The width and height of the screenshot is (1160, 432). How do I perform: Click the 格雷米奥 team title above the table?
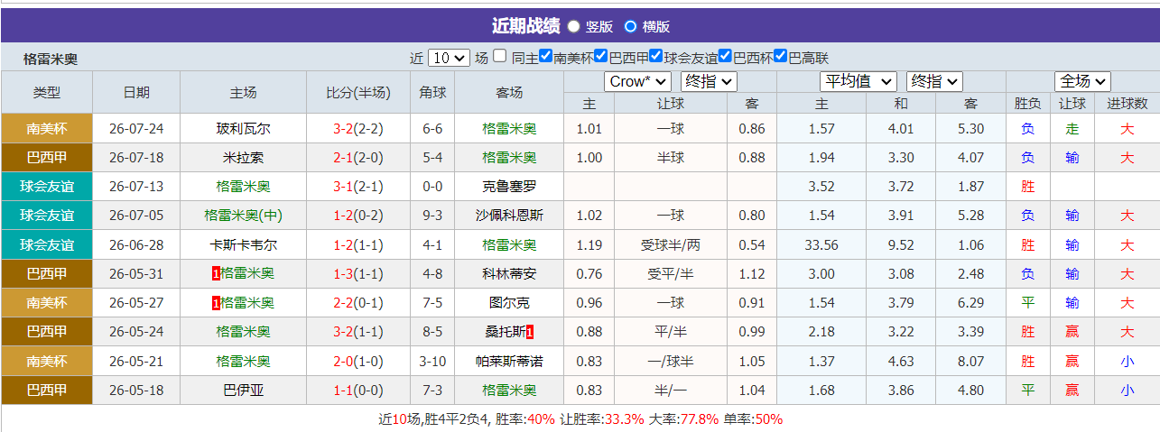(x=51, y=59)
